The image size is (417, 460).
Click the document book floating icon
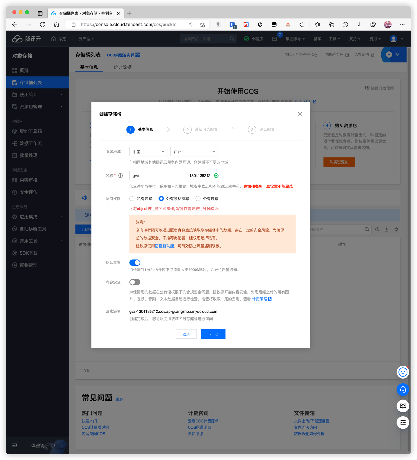pyautogui.click(x=403, y=406)
